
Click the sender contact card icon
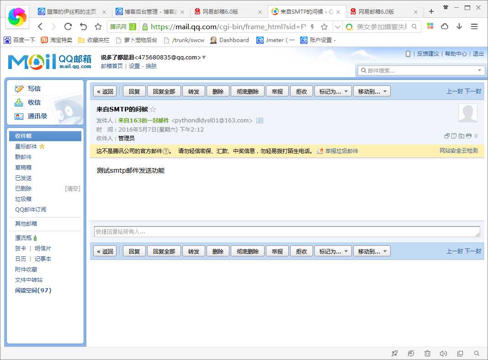pyautogui.click(x=260, y=121)
